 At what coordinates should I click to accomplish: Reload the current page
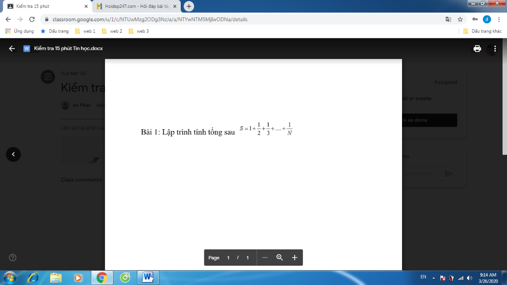click(x=32, y=19)
